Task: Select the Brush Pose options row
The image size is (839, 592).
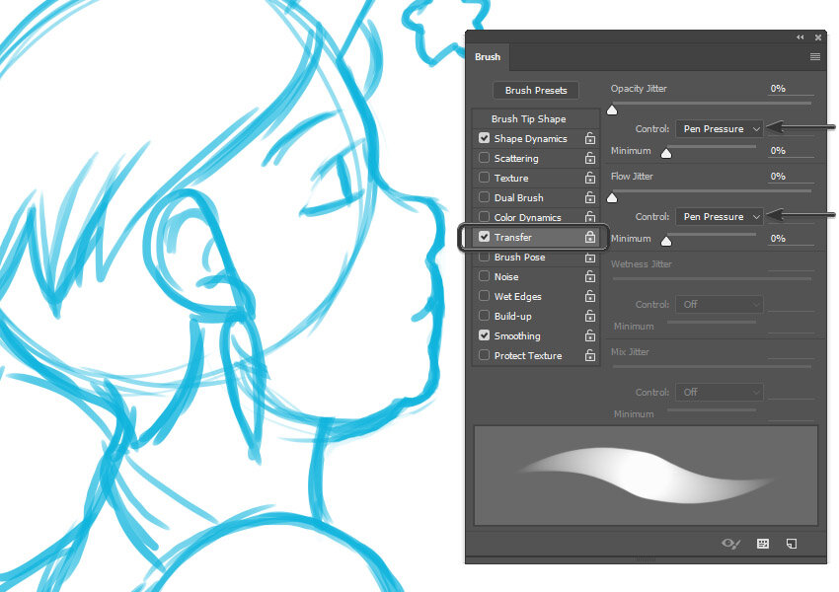Action: click(x=536, y=258)
